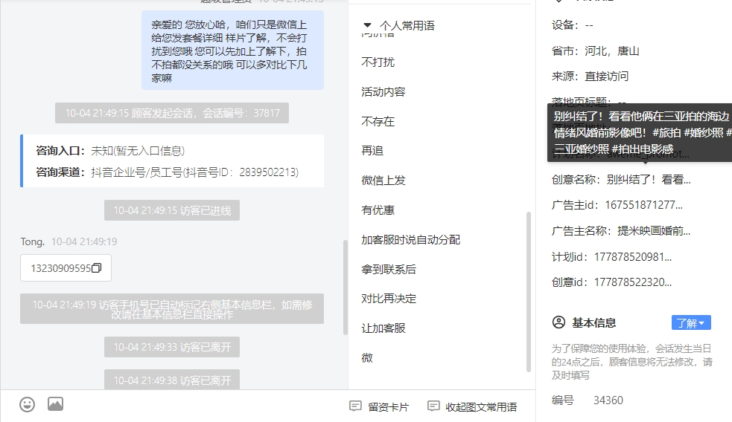Viewport: 732px width, 422px height.
Task: Click the 个人常用语 header text
Action: 407,25
